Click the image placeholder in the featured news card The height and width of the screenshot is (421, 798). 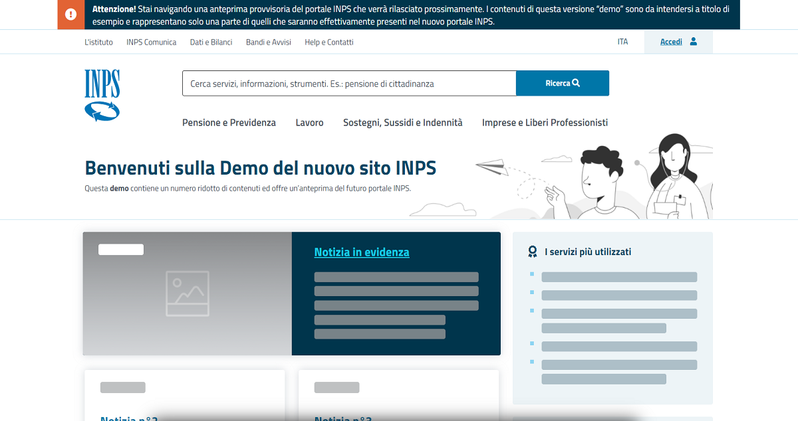[x=188, y=294]
